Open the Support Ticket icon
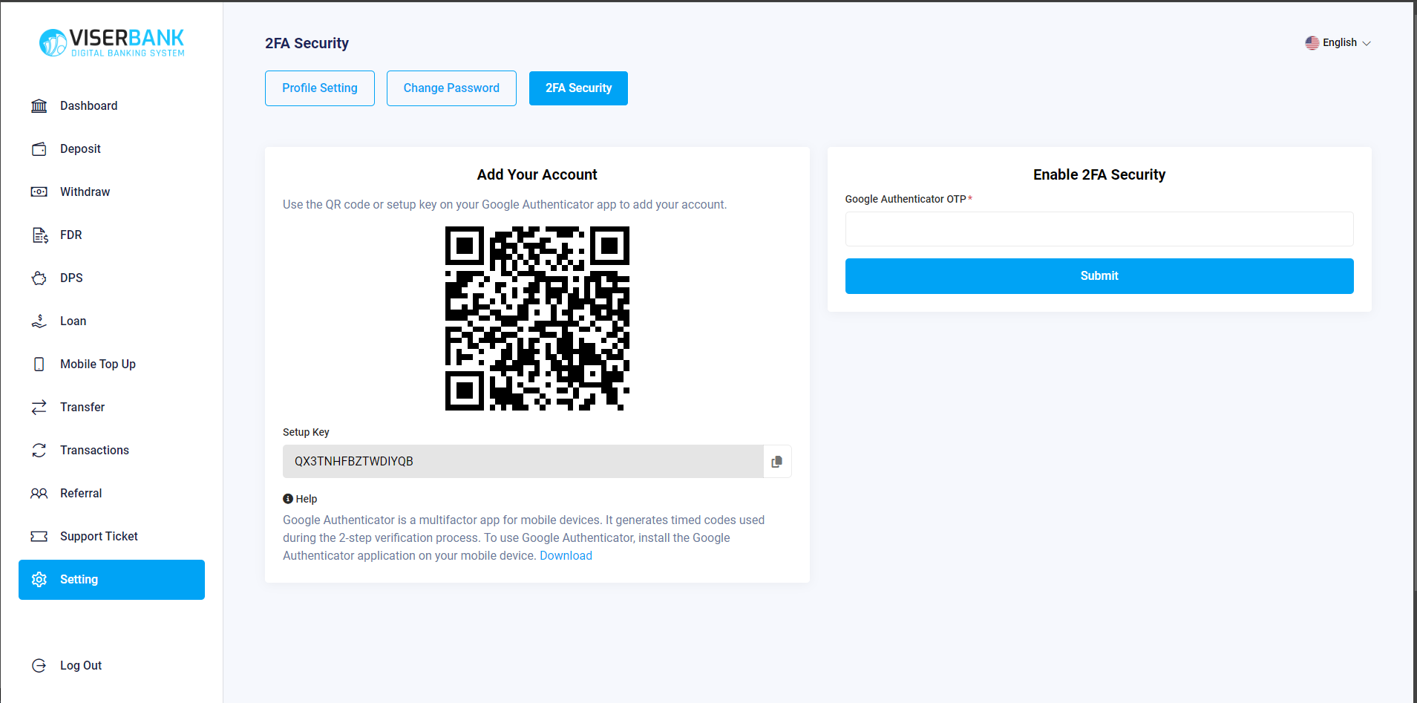 click(x=39, y=536)
